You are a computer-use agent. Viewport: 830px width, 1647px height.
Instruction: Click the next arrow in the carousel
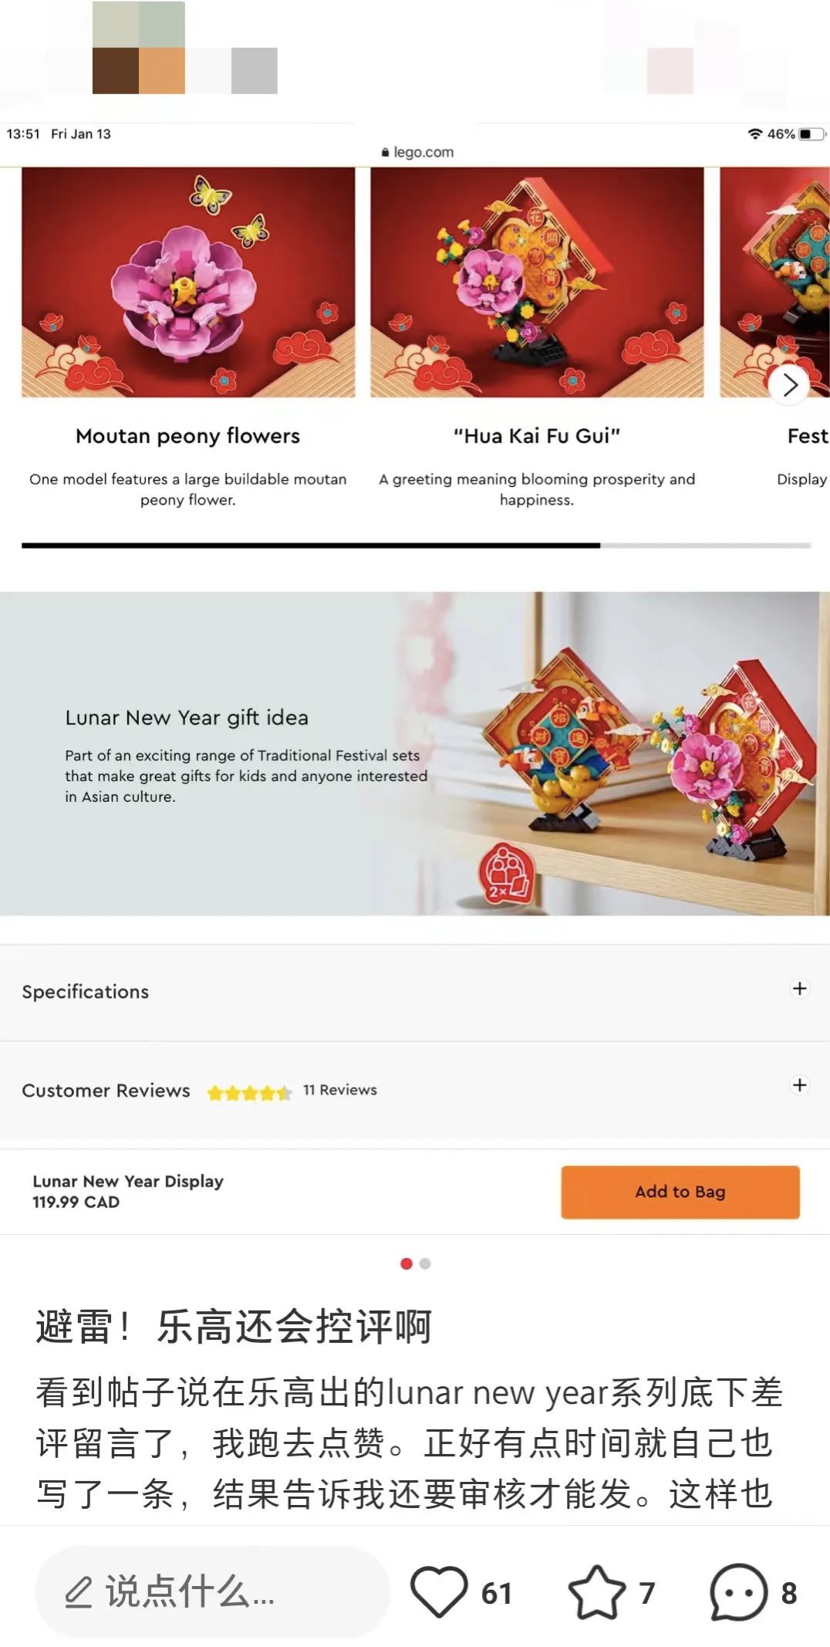(789, 384)
